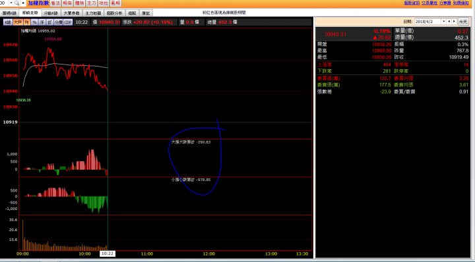Open the 報告 button
Screen dimensions: 475x262
(67, 3)
